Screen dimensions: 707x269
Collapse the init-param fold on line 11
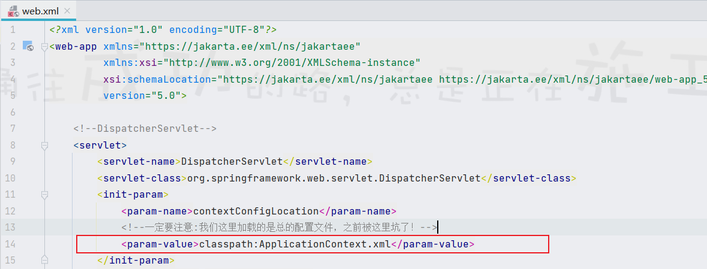click(44, 195)
